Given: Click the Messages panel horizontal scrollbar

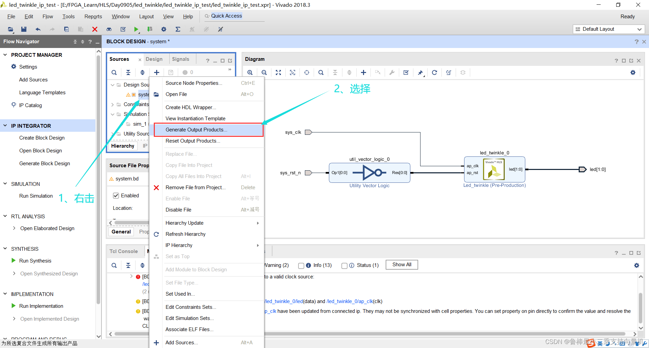Looking at the screenshot, I should [370, 334].
